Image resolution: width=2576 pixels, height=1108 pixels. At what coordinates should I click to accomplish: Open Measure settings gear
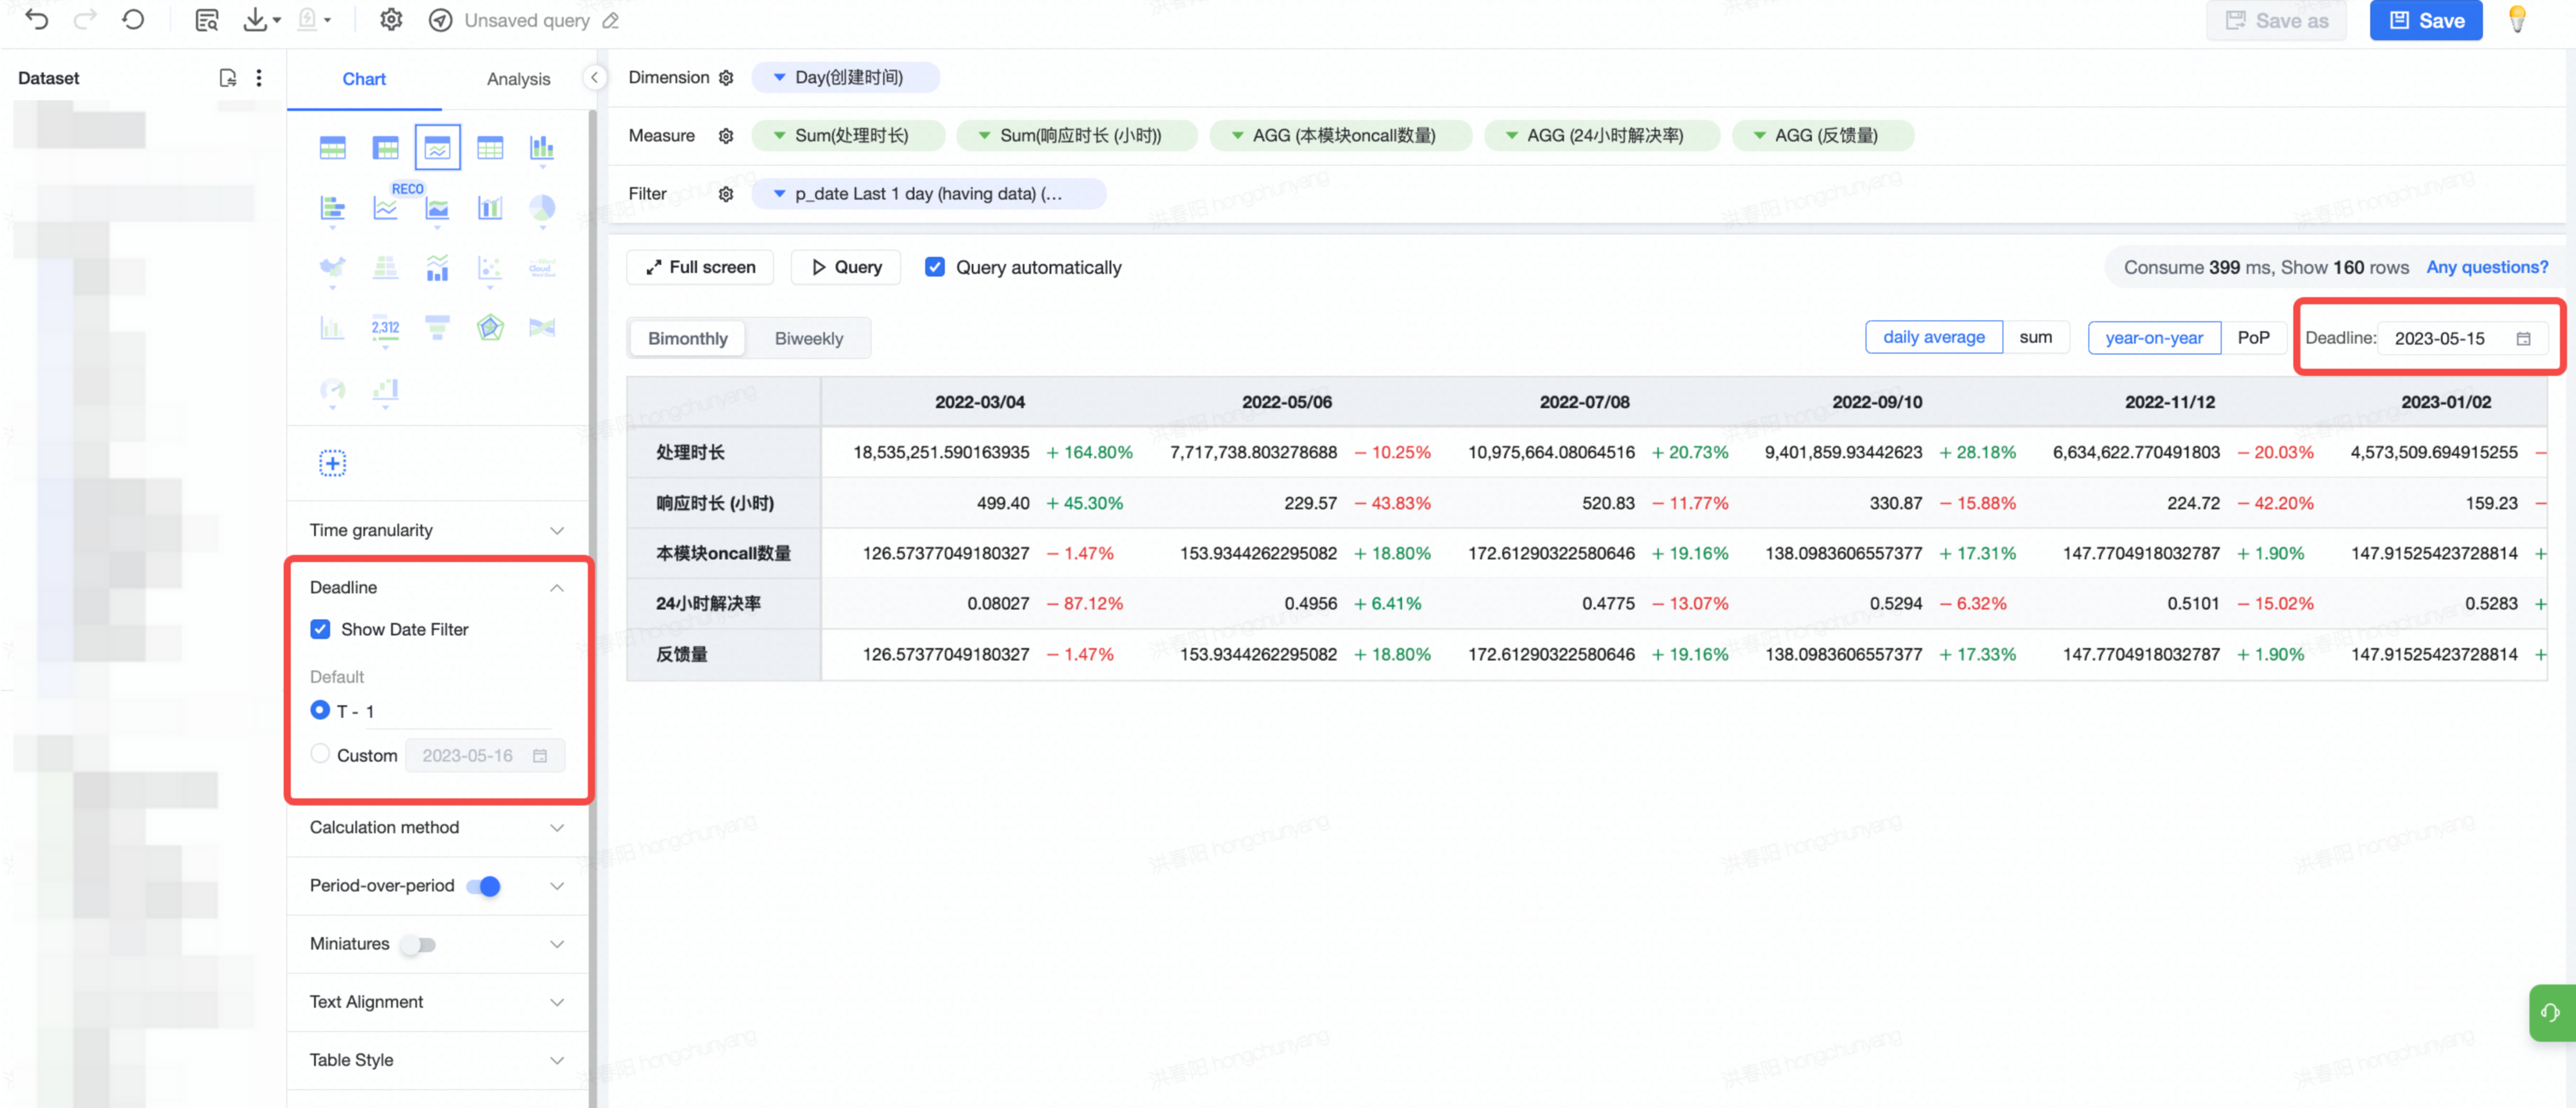click(726, 136)
